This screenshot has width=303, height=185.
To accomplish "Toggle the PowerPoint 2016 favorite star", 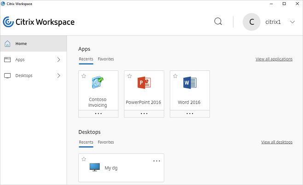I will (x=129, y=76).
